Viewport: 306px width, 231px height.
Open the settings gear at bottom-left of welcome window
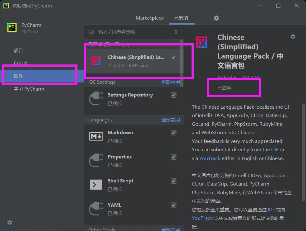10,222
